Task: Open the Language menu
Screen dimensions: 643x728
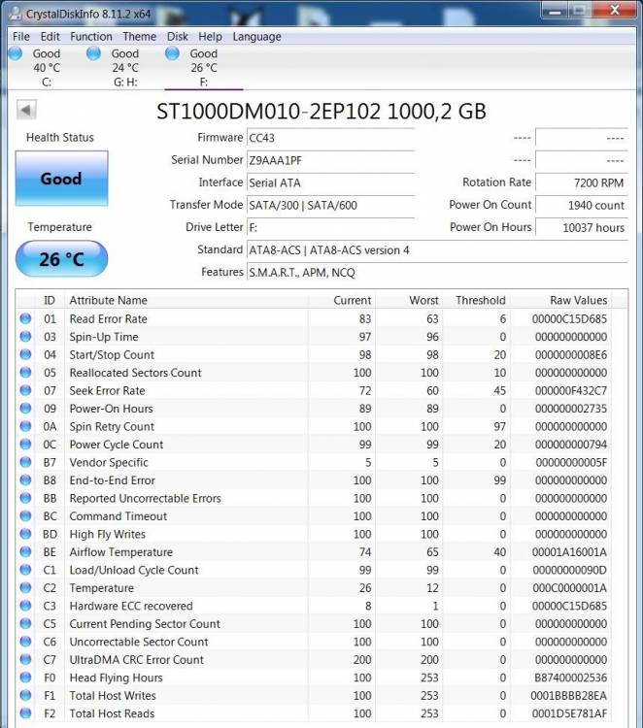Action: point(257,37)
